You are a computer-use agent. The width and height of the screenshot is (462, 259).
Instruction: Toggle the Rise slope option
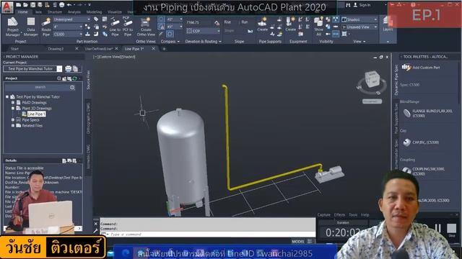[227, 22]
